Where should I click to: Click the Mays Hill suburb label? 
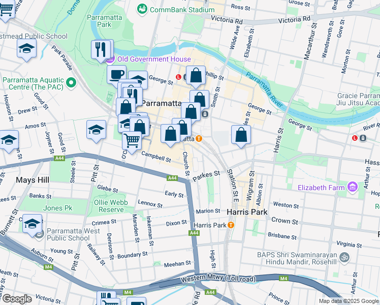tap(33, 180)
